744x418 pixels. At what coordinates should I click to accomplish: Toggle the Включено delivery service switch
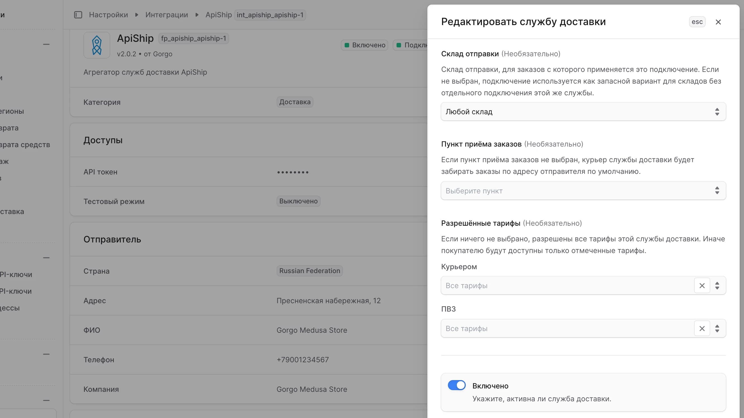tap(457, 385)
